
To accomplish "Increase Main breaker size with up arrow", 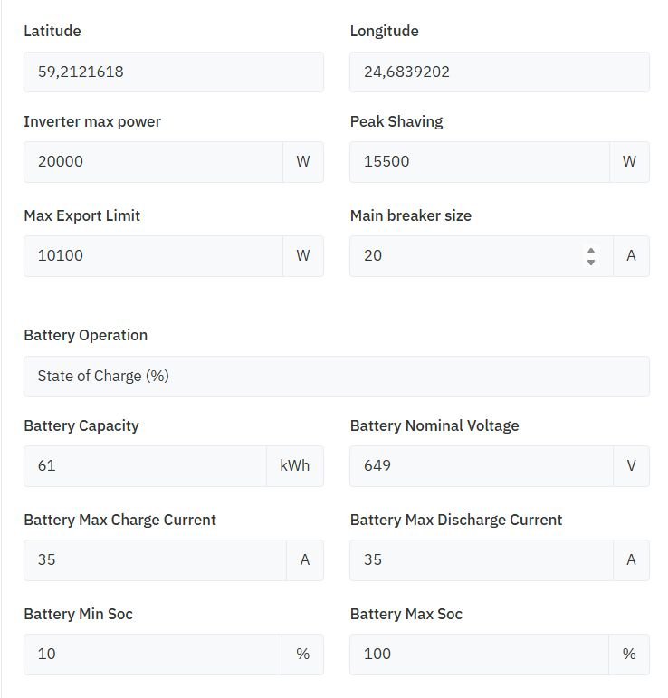I will 591,251.
